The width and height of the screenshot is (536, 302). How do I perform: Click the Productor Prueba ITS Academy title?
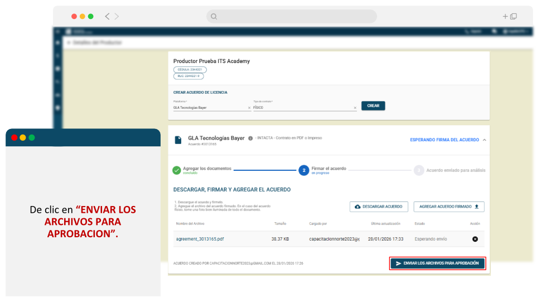[211, 61]
